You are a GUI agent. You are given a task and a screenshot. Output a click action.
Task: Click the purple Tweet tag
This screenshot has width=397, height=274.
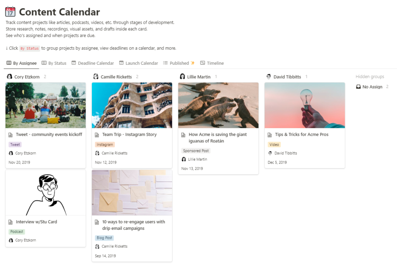tap(15, 145)
